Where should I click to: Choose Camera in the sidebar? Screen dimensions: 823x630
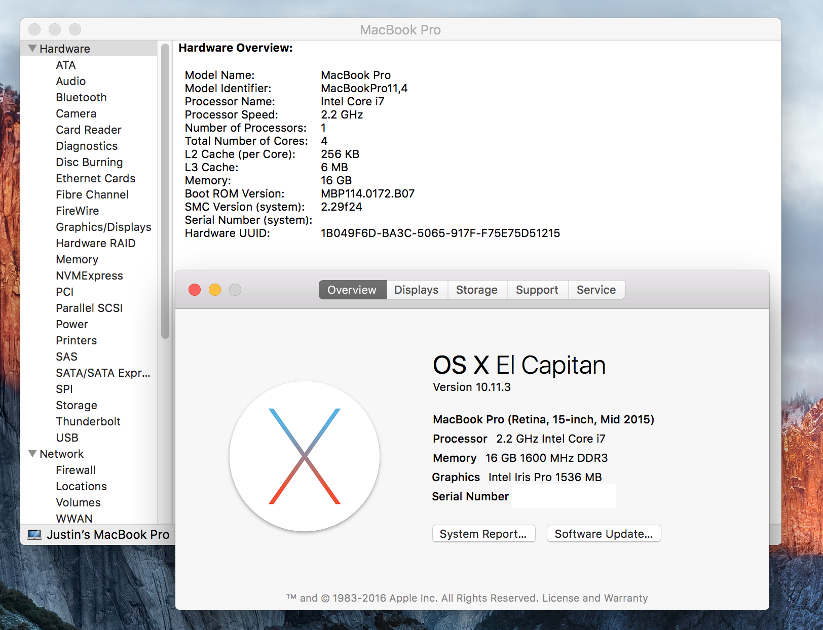click(76, 113)
